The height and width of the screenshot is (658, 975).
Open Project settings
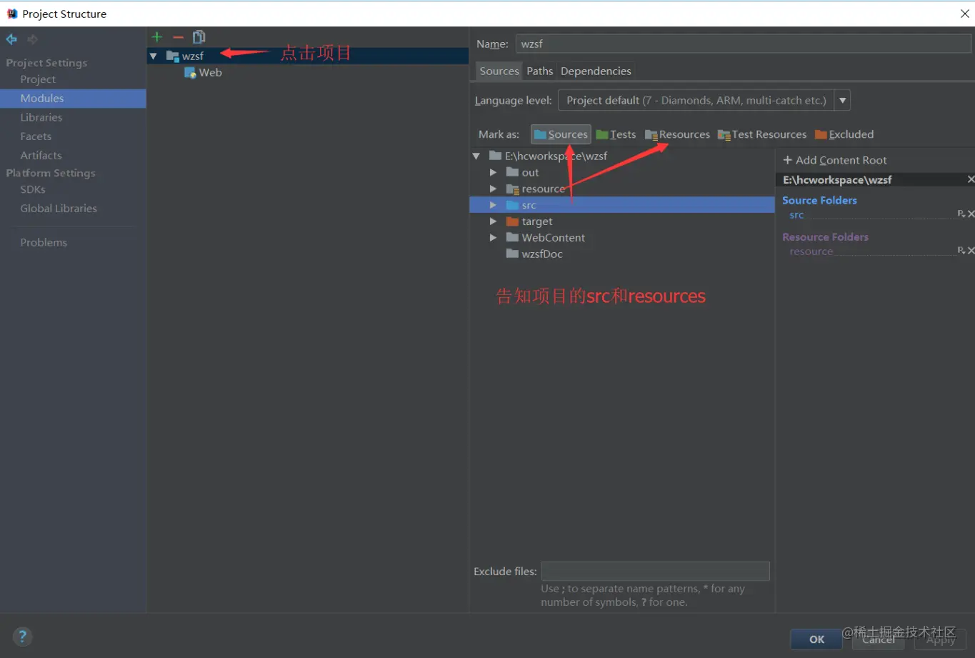point(38,79)
